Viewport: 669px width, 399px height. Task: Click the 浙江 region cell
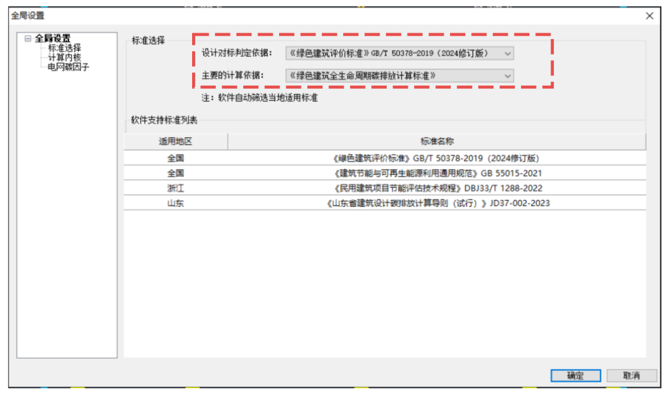(x=175, y=189)
